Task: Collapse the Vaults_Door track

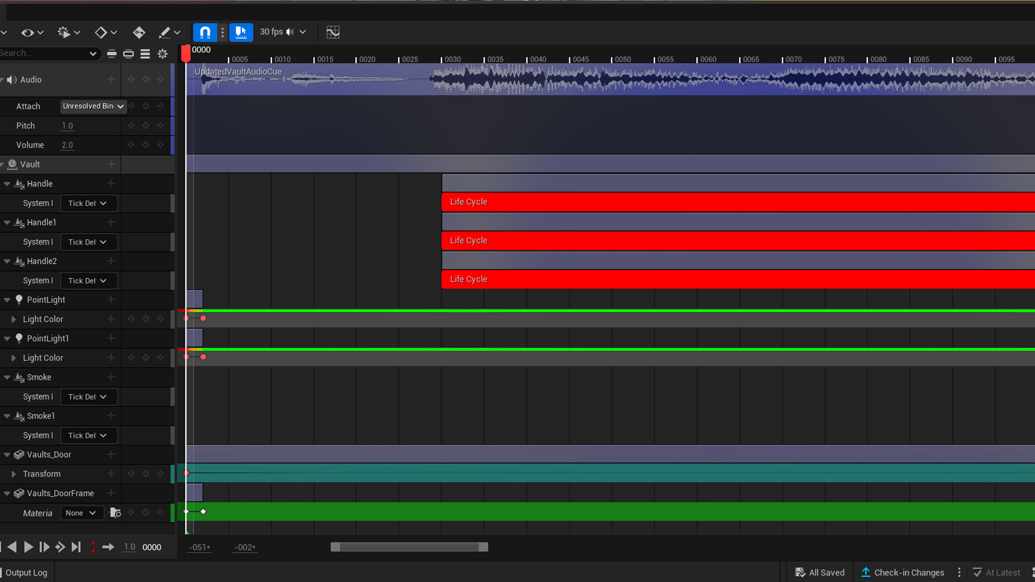Action: [x=7, y=455]
